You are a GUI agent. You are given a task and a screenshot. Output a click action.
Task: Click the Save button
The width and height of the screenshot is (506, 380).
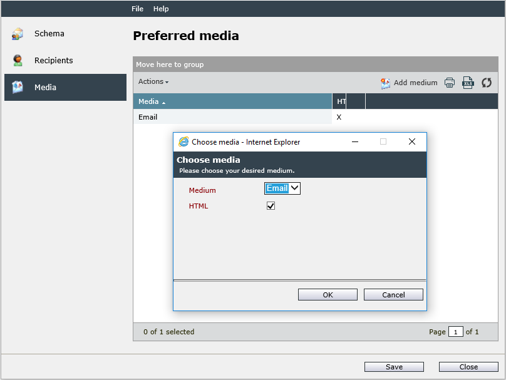(x=394, y=367)
